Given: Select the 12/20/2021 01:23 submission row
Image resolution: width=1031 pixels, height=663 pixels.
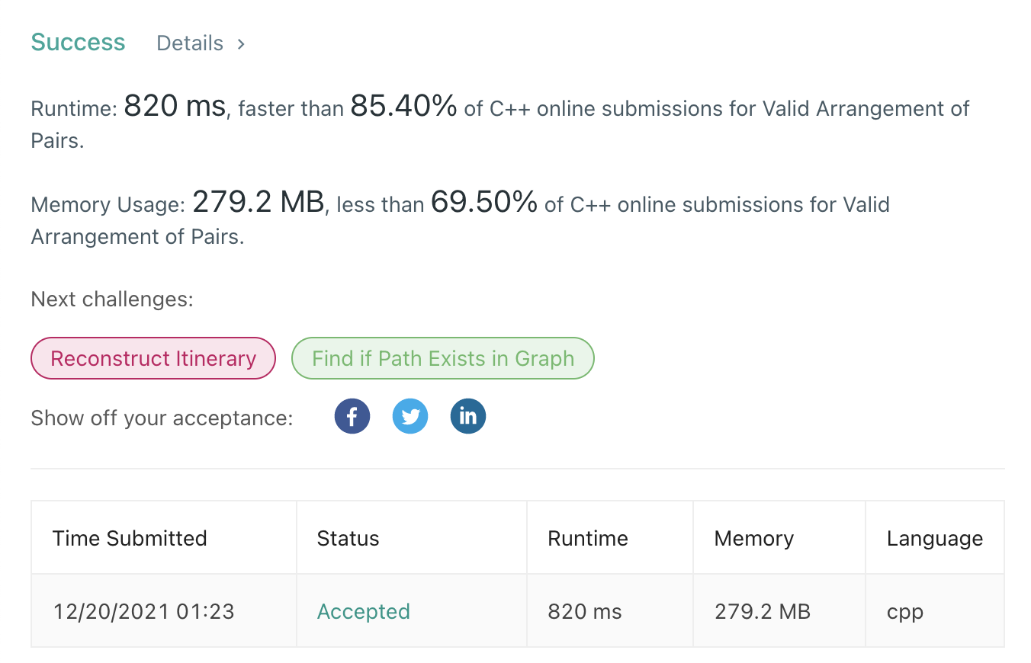Looking at the screenshot, I should pyautogui.click(x=143, y=611).
